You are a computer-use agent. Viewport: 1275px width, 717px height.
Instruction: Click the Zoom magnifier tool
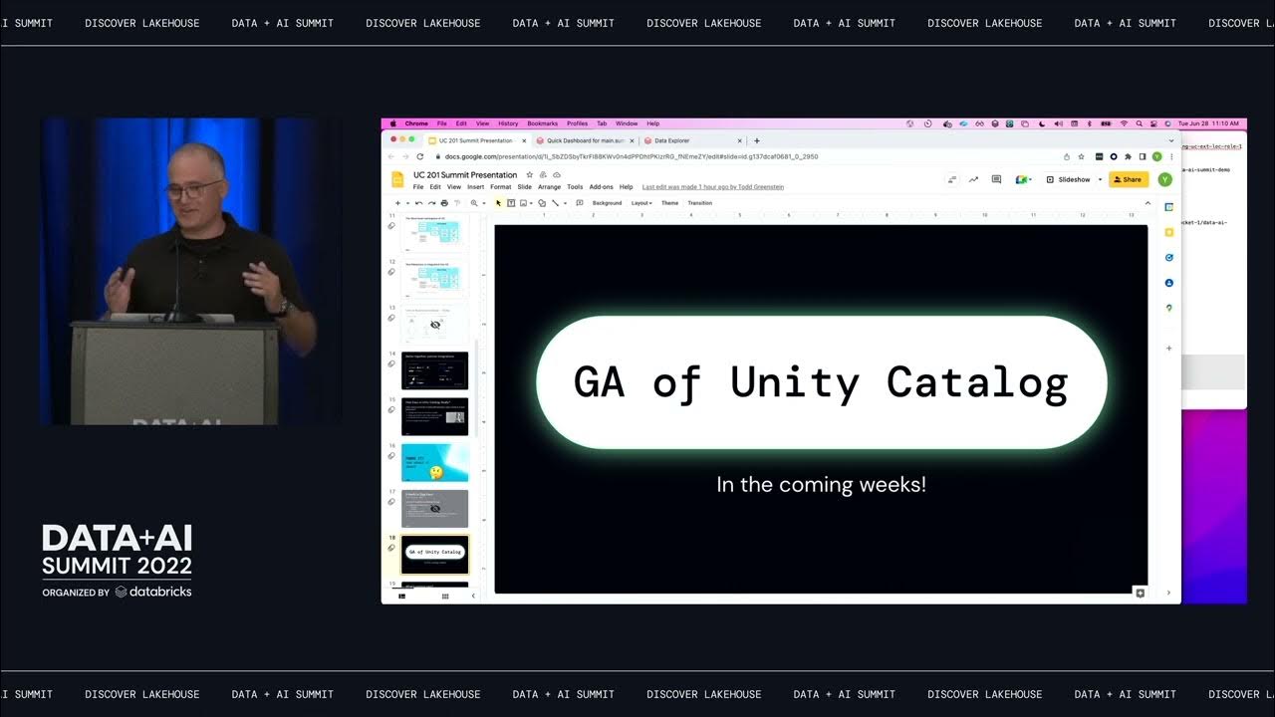pyautogui.click(x=474, y=203)
